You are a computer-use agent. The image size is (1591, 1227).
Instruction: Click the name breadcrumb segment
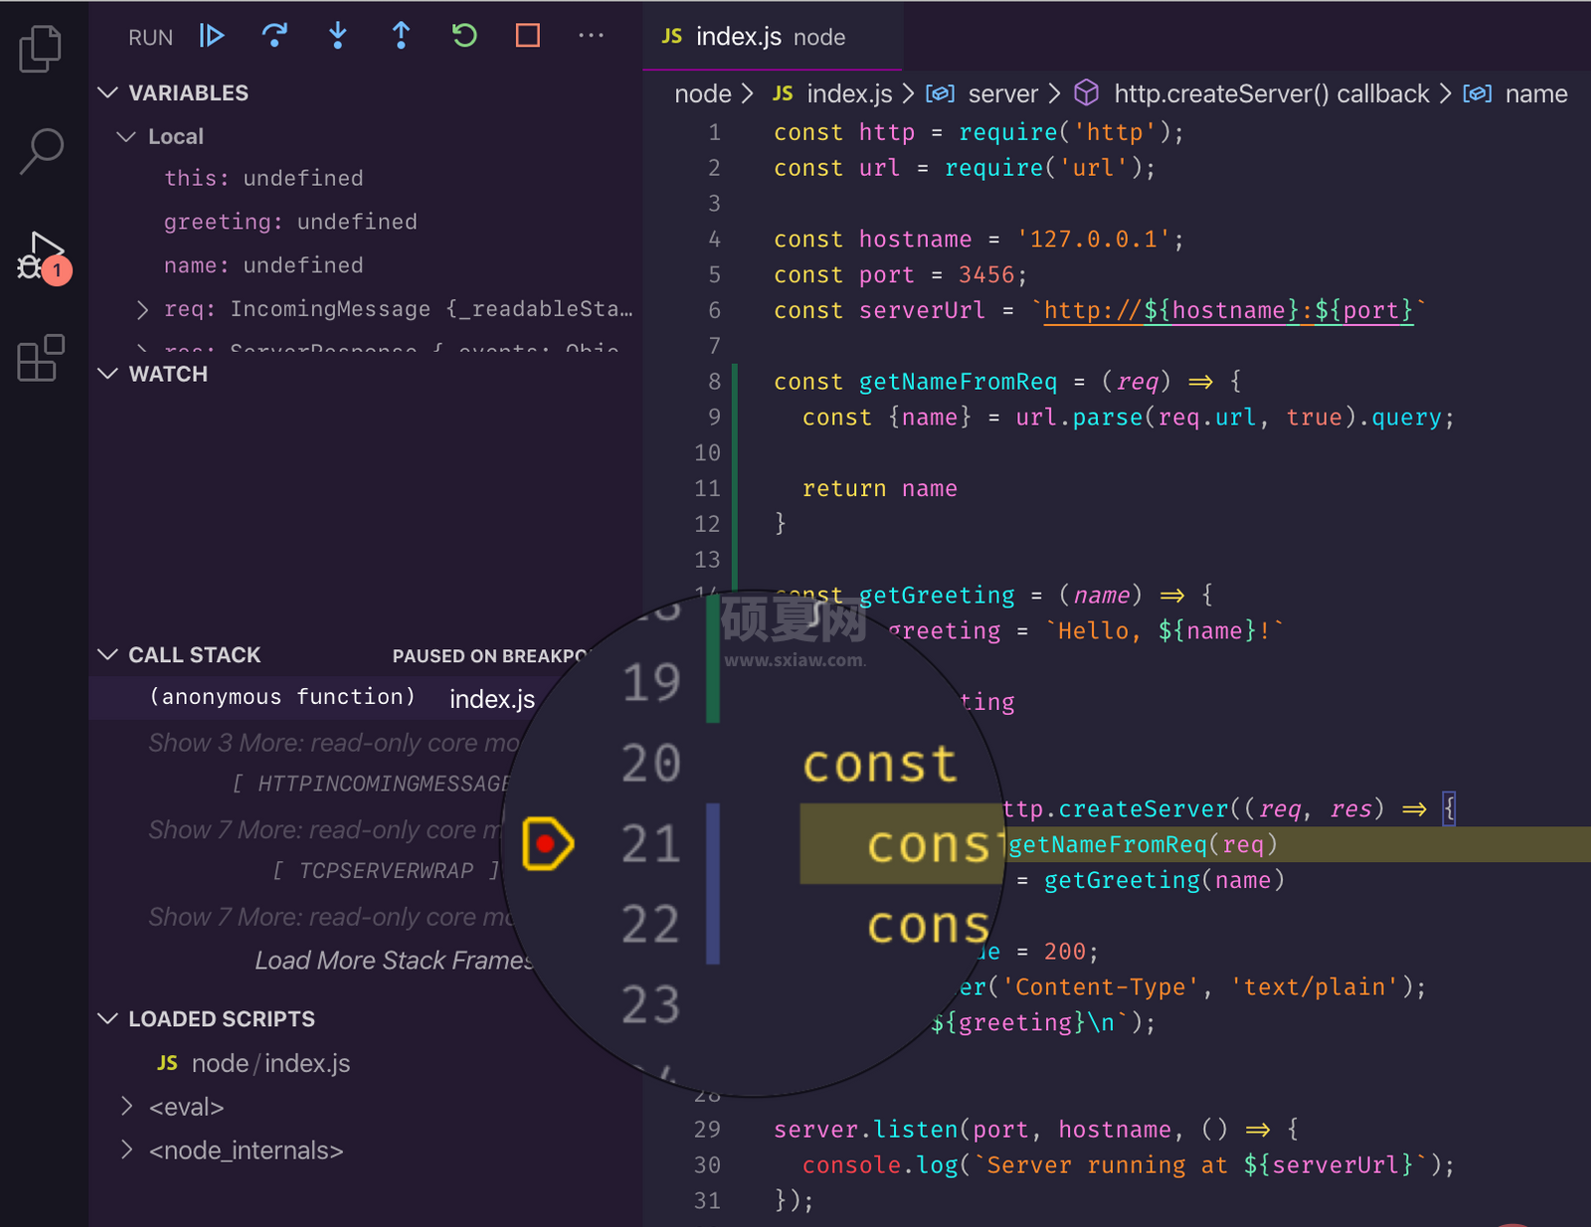point(1535,93)
